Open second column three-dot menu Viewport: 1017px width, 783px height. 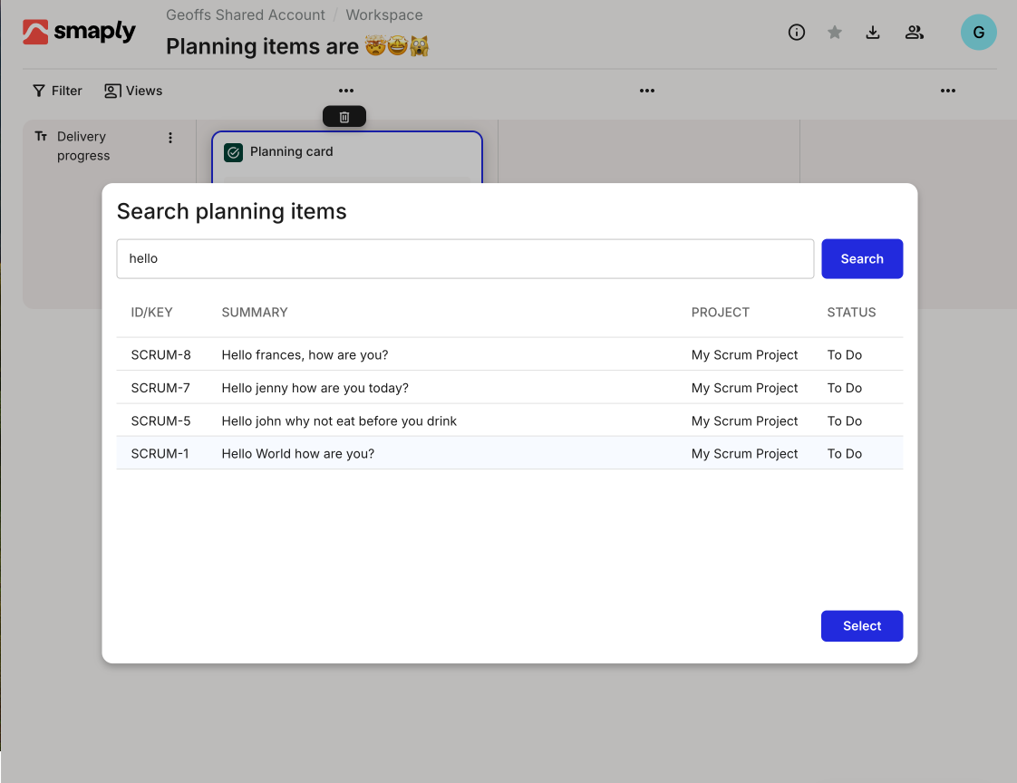[x=647, y=91]
